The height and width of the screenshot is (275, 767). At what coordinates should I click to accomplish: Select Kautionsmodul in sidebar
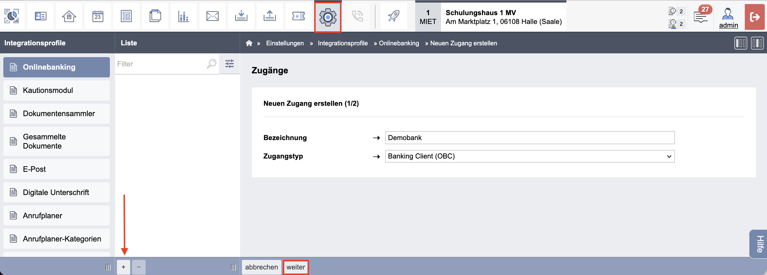[x=56, y=90]
